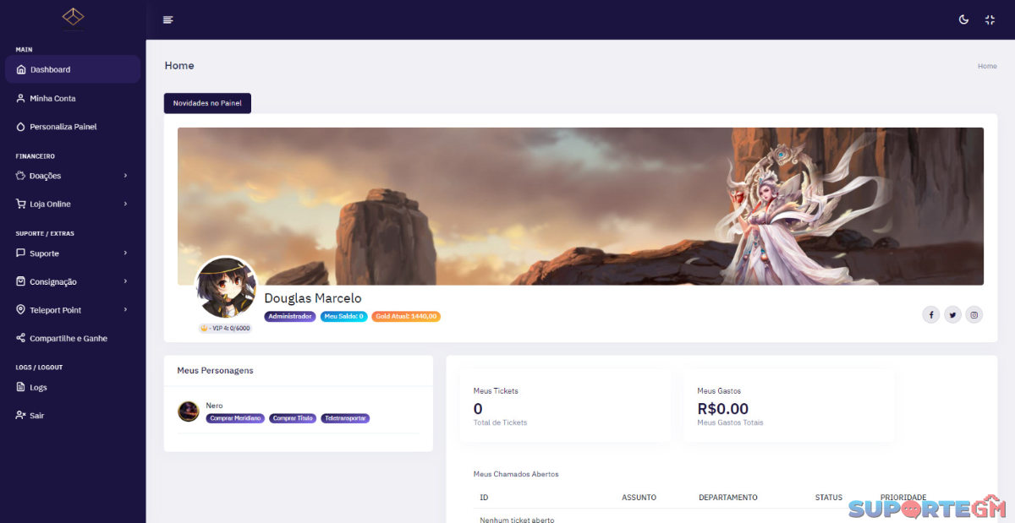
Task: Click the Gold Atual orange badge
Action: pyautogui.click(x=406, y=316)
